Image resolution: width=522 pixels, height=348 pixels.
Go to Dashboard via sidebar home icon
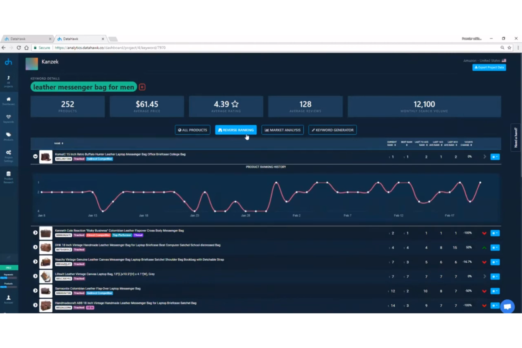8,101
